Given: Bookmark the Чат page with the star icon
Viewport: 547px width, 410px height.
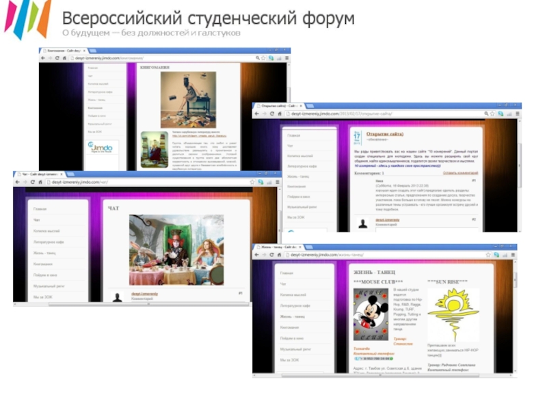Looking at the screenshot, I should (x=252, y=182).
